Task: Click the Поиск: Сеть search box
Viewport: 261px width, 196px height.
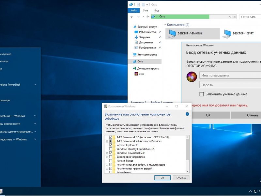Action: point(250,17)
